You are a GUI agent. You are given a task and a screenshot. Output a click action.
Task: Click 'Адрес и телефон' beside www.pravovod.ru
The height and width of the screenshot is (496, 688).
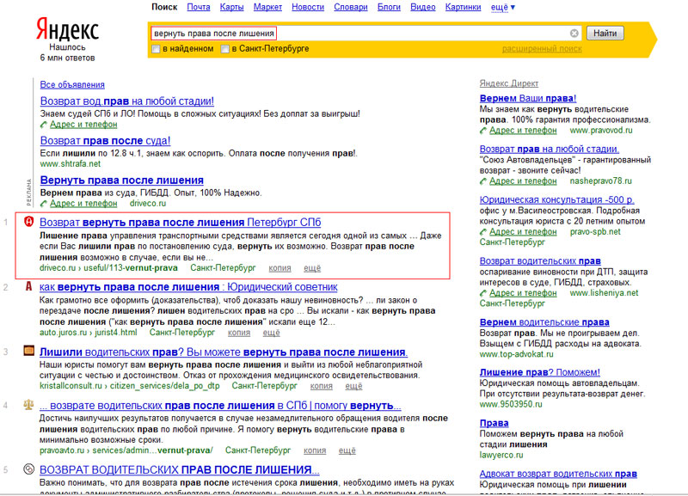[x=523, y=131]
